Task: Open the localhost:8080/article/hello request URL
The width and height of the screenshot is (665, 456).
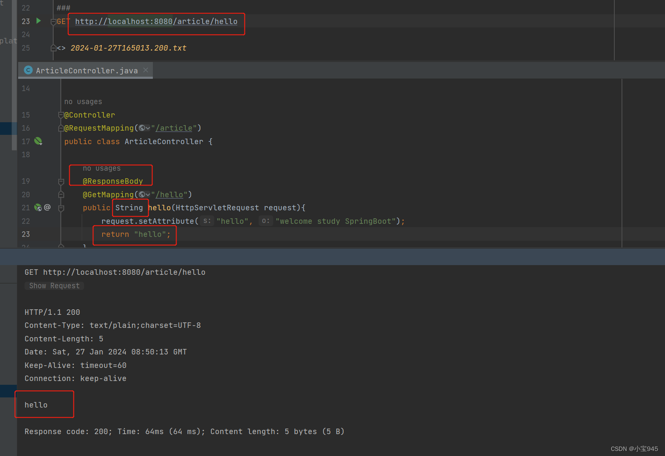Action: (x=156, y=21)
